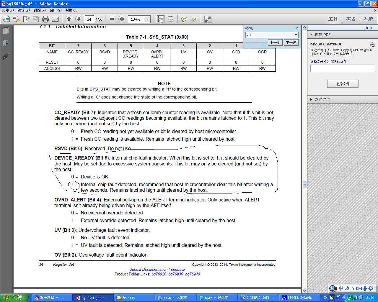This screenshot has width=378, height=302.
Task: Click the 选择文件 button
Action: pyautogui.click(x=343, y=84)
